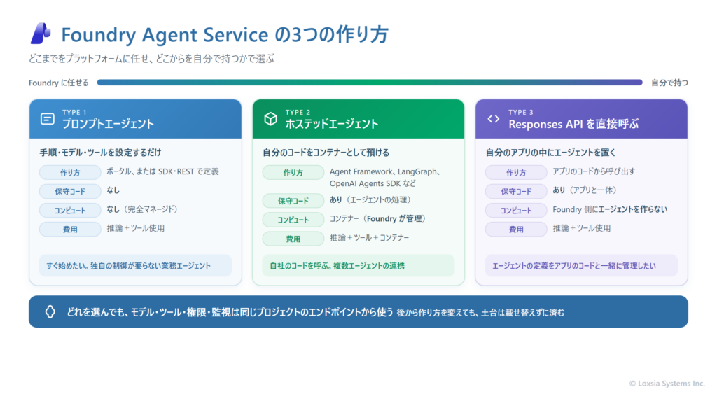Click the banner text 'どれを選んでも、モデル・ツール・権限…'
The image size is (717, 394).
click(x=230, y=312)
